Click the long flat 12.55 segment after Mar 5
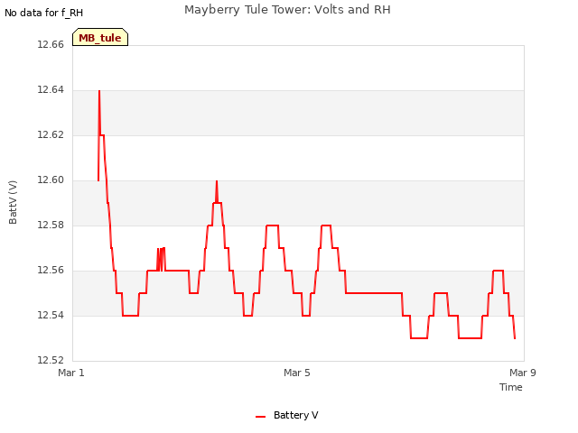Image resolution: width=578 pixels, height=433 pixels. pyautogui.click(x=374, y=293)
